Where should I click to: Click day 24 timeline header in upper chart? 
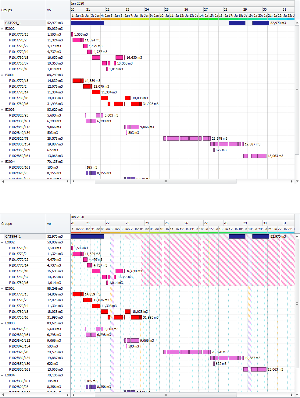[154, 9]
